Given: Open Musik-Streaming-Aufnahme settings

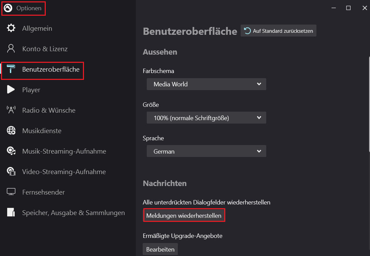Looking at the screenshot, I should tap(68, 151).
